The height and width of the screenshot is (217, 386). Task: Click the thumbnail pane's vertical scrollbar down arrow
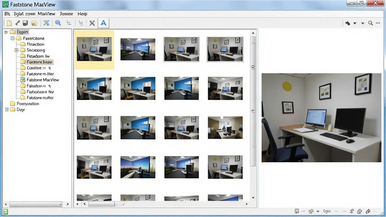point(253,197)
